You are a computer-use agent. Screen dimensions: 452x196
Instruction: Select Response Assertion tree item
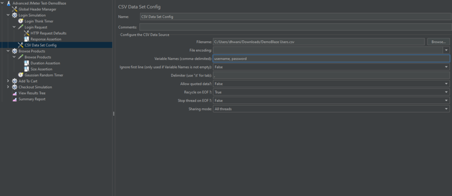point(46,39)
